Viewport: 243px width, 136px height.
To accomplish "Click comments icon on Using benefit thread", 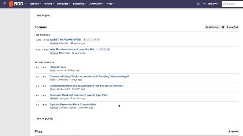I will pos(44,86).
